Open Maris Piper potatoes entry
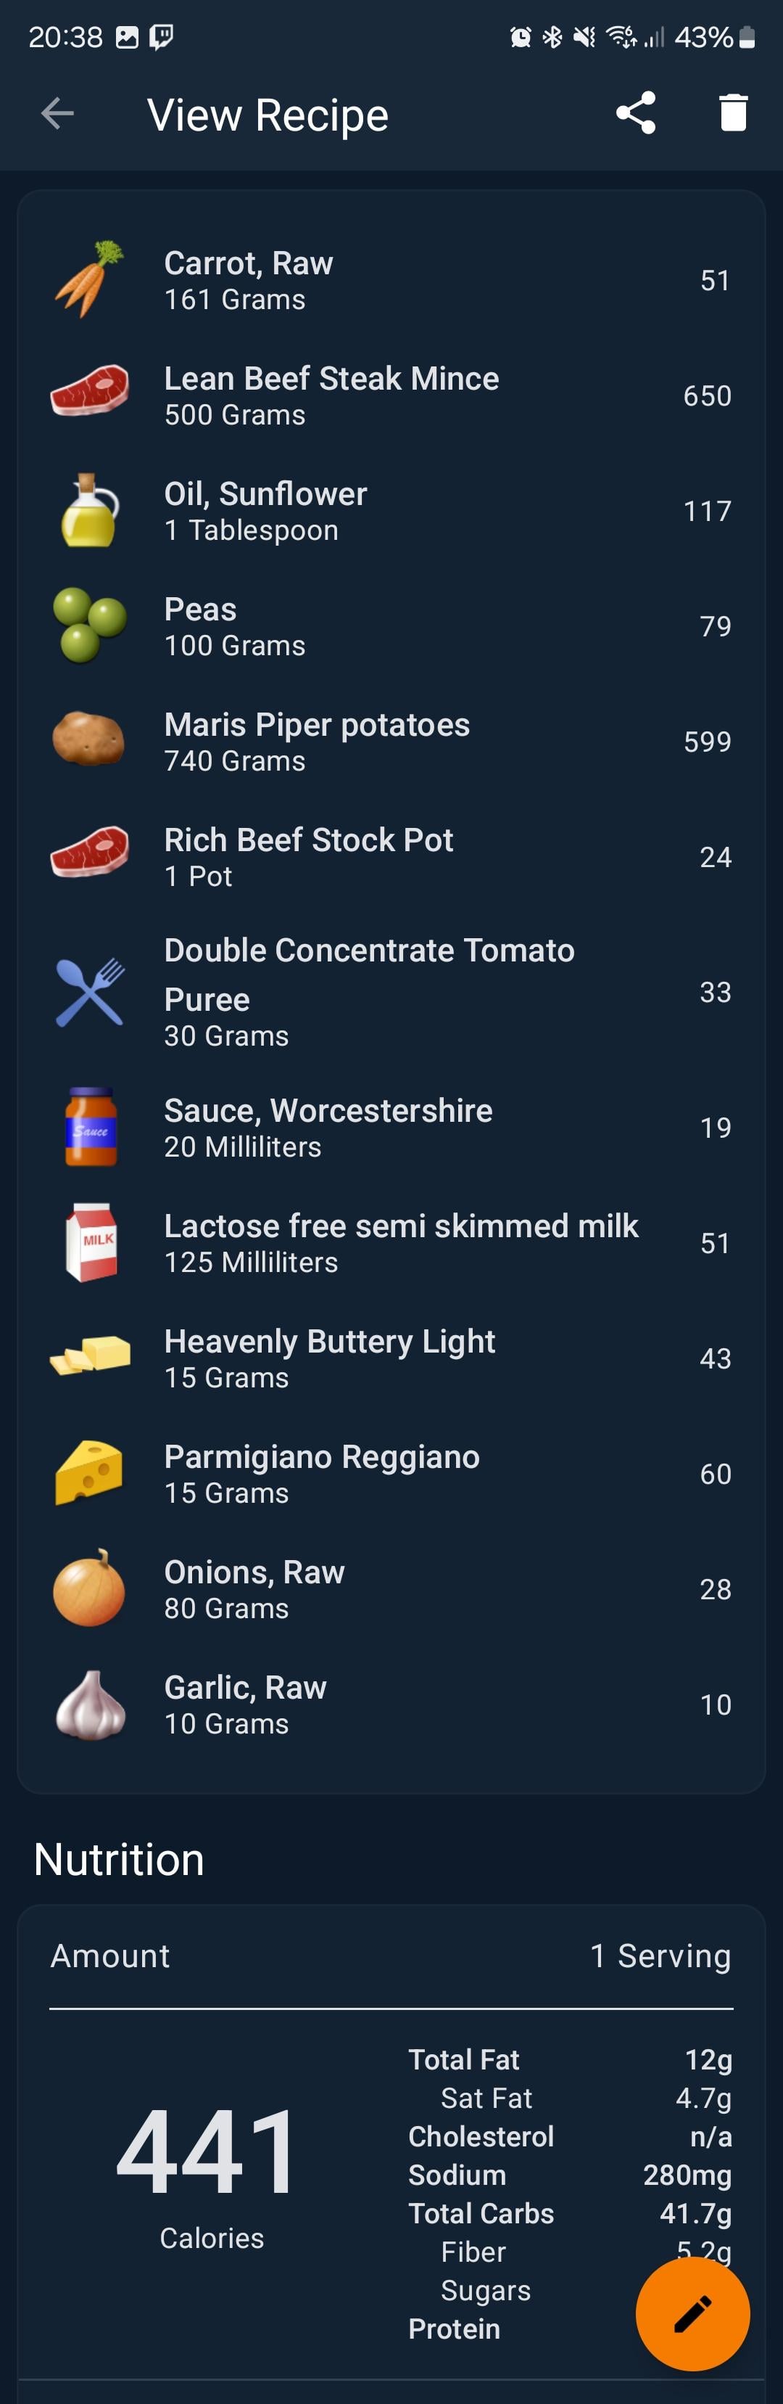The width and height of the screenshot is (783, 2404). coord(391,742)
